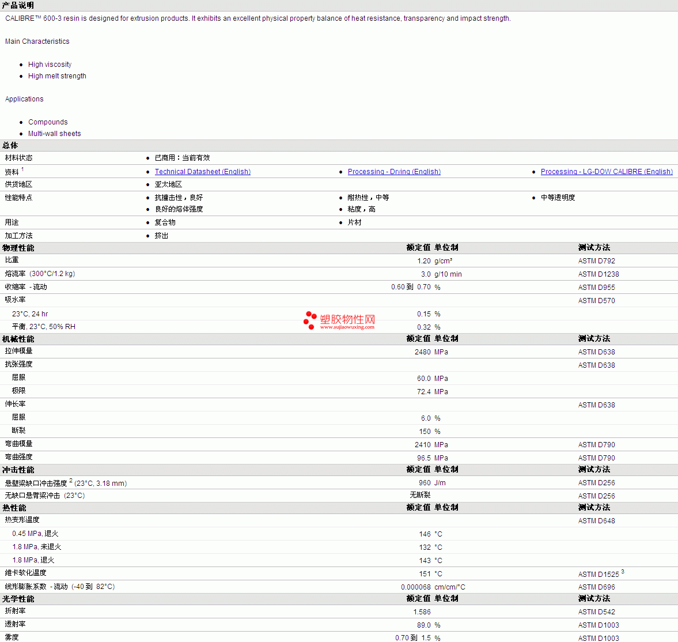Screen dimensions: 678x642
Task: Select the 0.000068 thermal expansion value
Action: click(x=415, y=587)
